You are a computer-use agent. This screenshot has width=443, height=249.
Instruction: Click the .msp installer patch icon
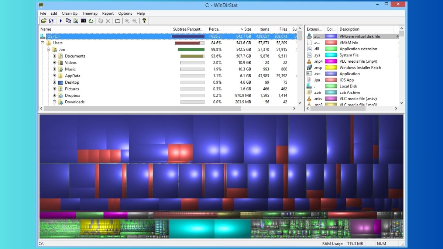(x=309, y=68)
